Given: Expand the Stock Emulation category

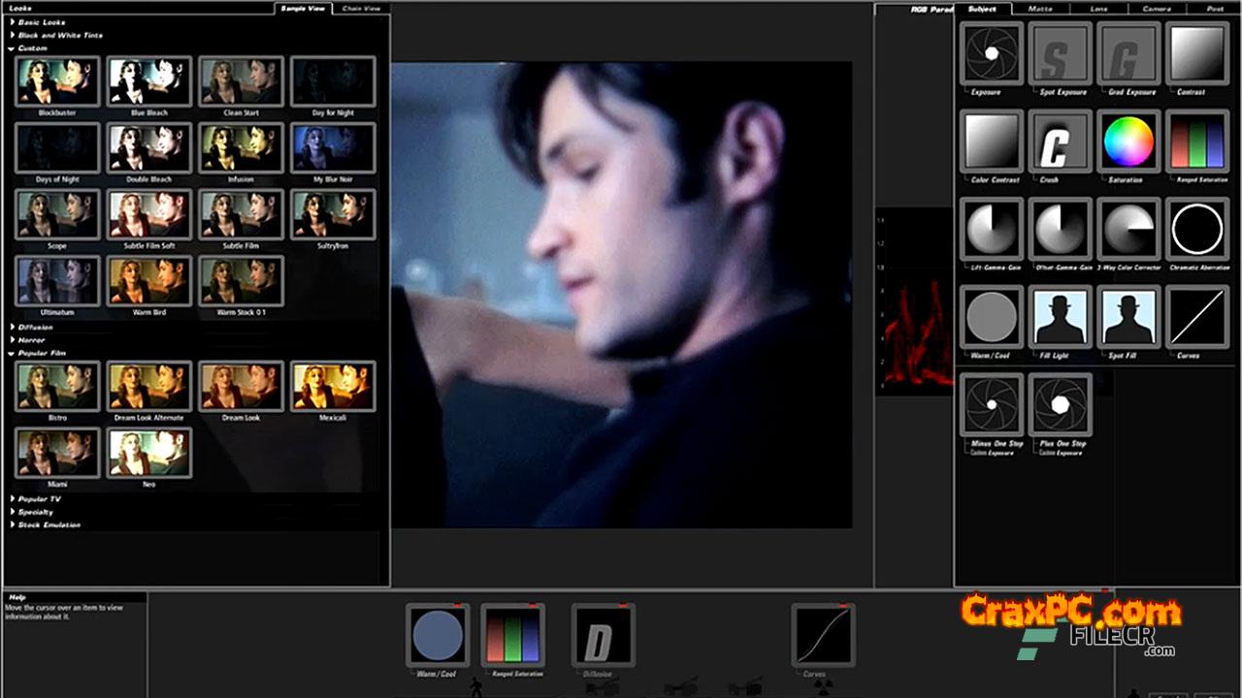Looking at the screenshot, I should 12,524.
